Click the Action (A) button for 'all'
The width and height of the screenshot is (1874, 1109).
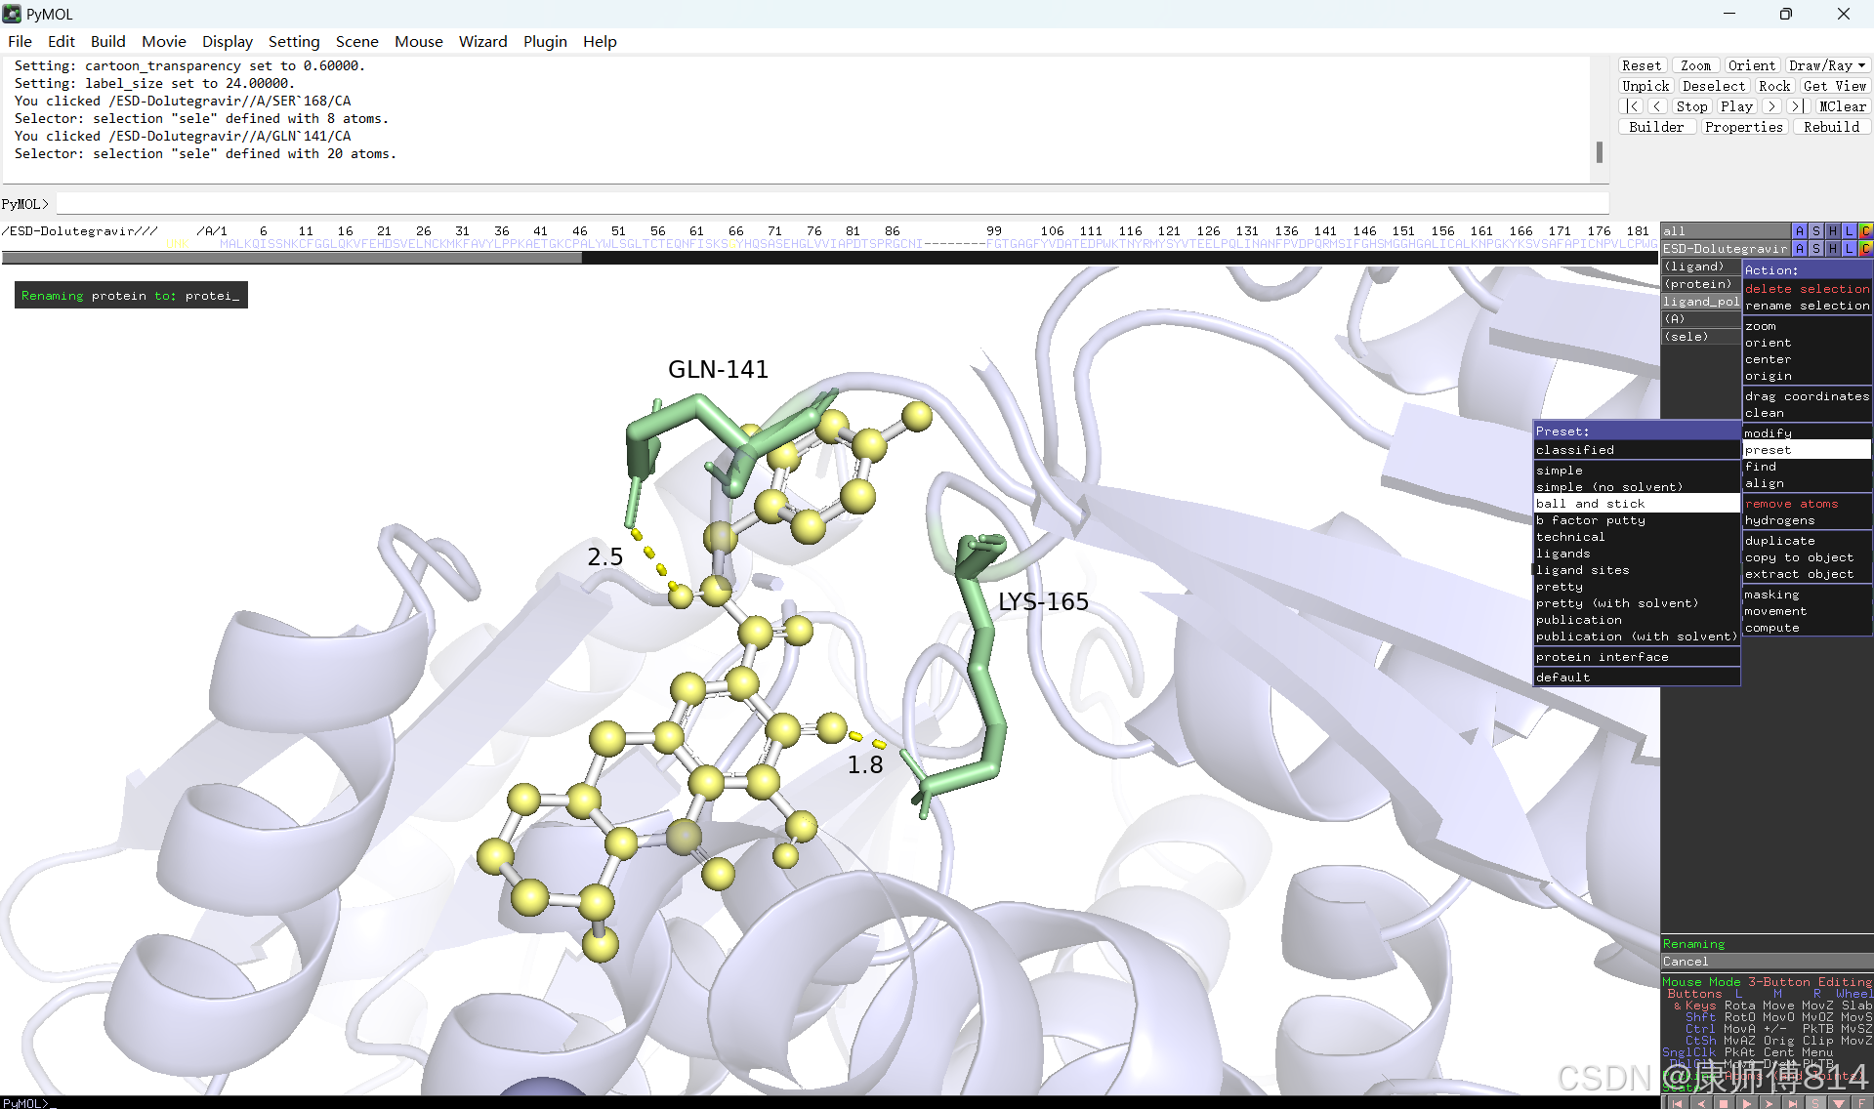[1799, 231]
